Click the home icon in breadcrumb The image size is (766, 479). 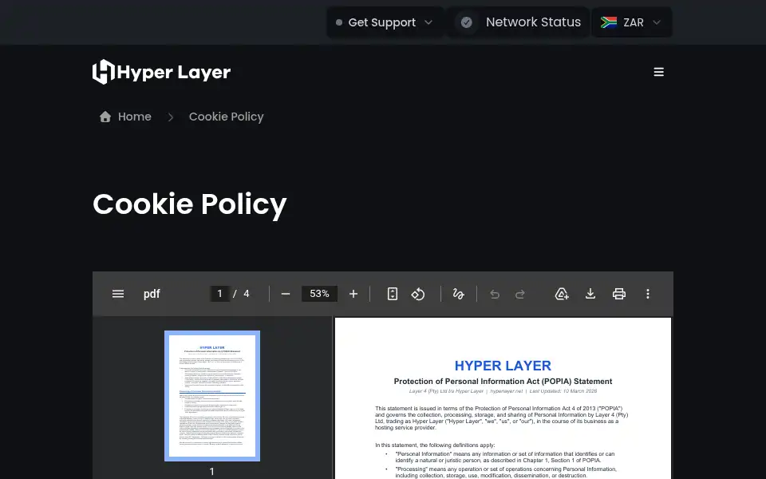(x=105, y=117)
